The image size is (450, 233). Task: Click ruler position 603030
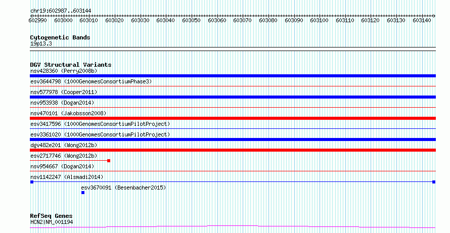141,20
